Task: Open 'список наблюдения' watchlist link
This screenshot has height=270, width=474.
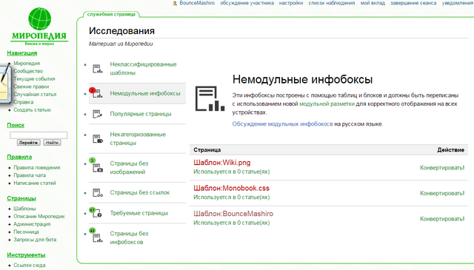Action: click(x=331, y=3)
